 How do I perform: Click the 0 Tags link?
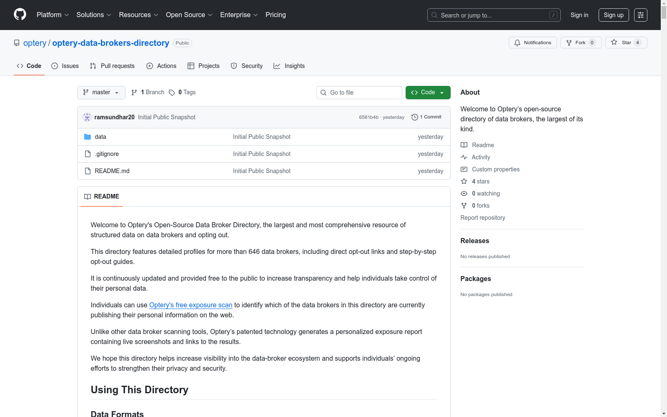point(182,93)
